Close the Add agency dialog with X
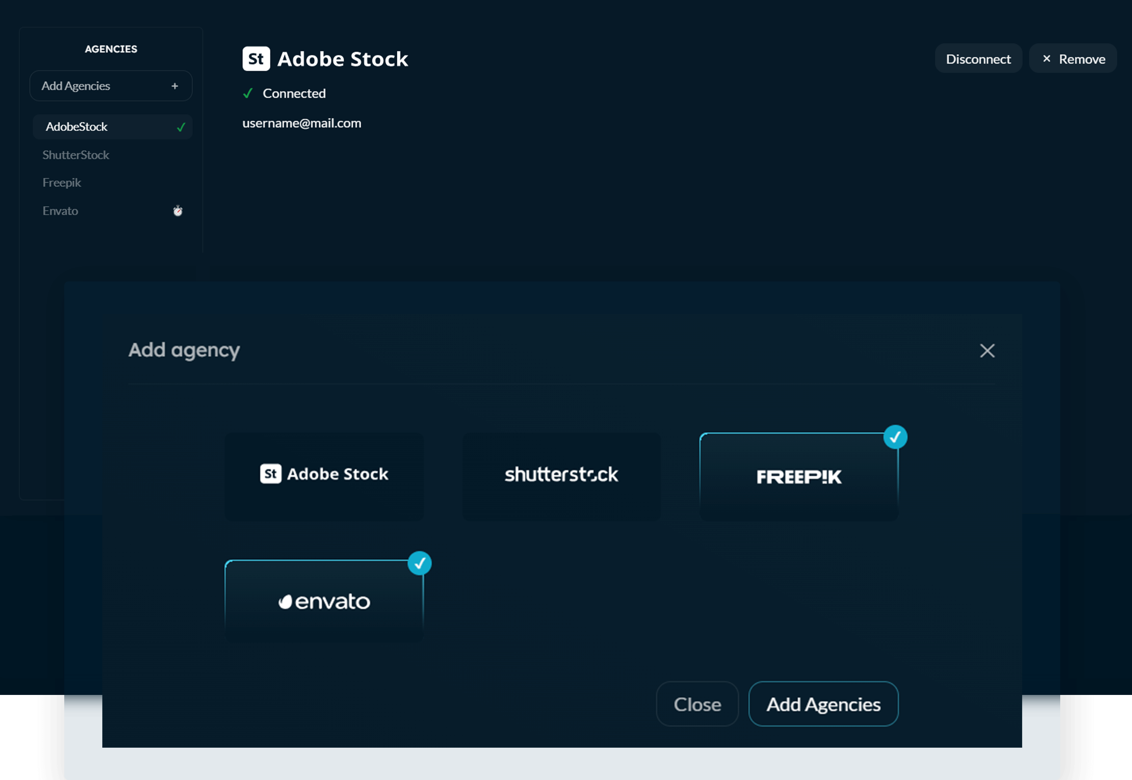 tap(987, 350)
